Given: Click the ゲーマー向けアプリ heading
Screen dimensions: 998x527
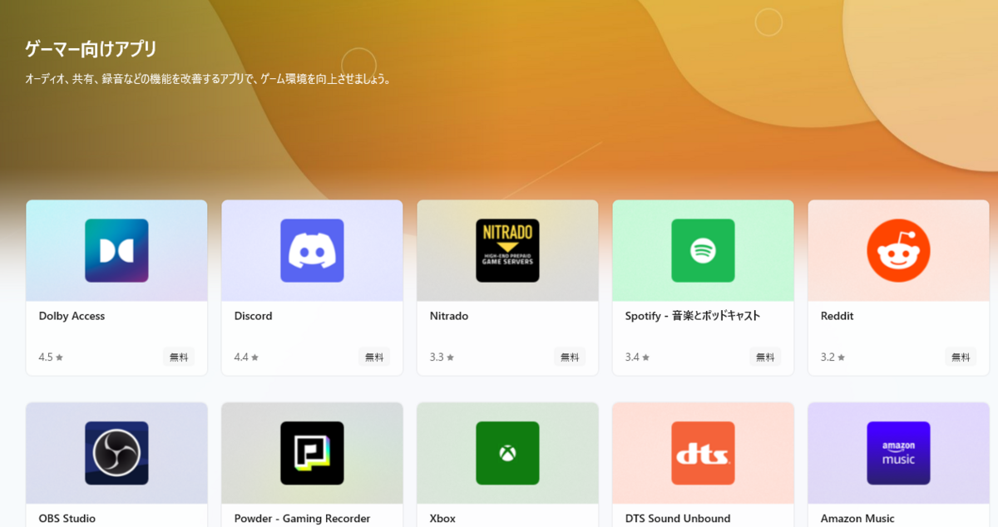Looking at the screenshot, I should [x=91, y=49].
